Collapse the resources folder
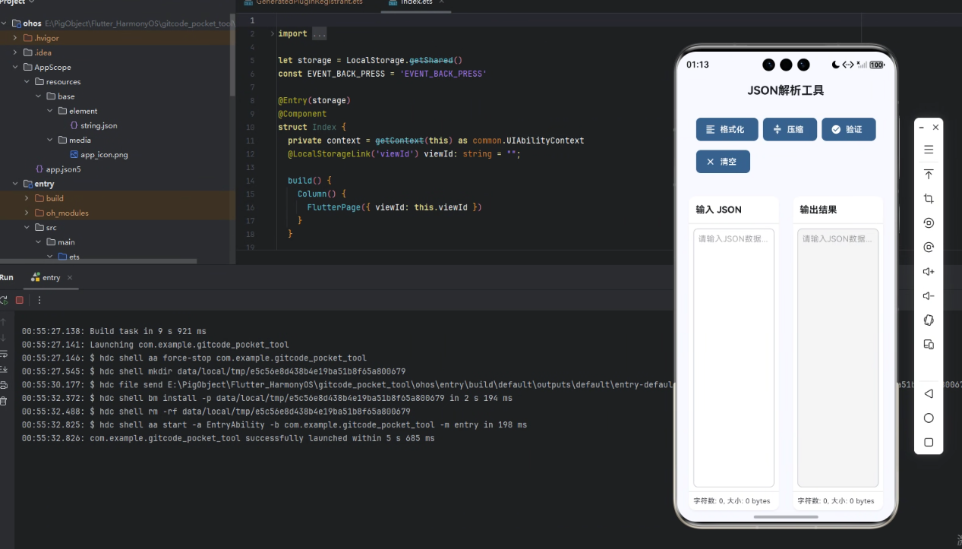Viewport: 962px width, 549px height. (x=27, y=81)
